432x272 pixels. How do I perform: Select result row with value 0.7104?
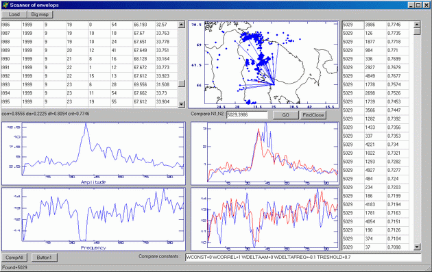point(376,238)
